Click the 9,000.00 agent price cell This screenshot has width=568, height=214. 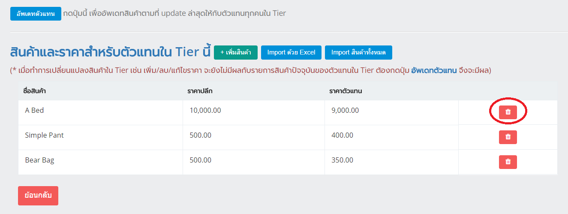345,110
